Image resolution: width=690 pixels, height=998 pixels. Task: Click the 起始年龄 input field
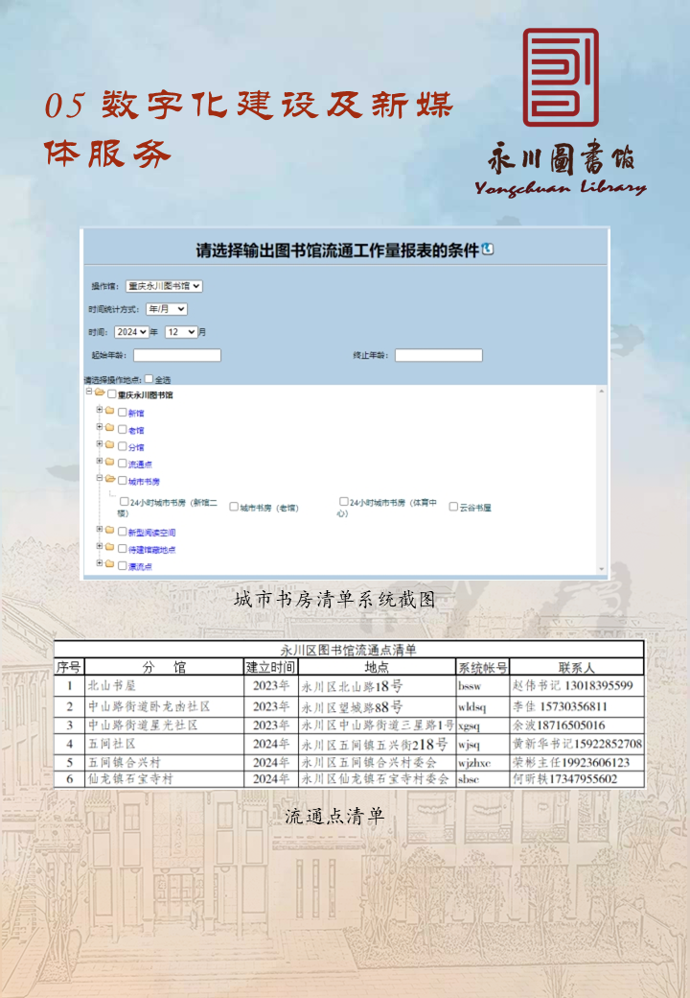click(177, 355)
